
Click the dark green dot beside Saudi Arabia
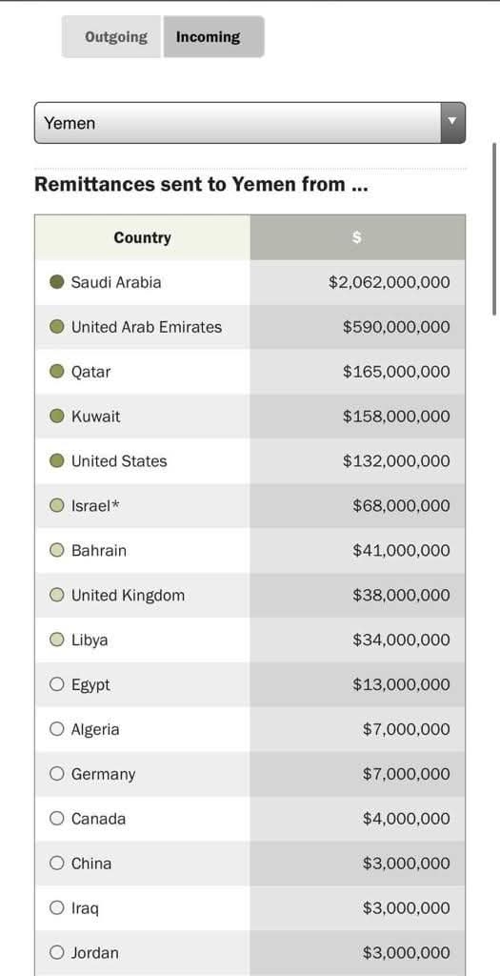(x=56, y=282)
